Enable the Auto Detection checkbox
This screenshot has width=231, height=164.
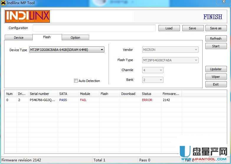76,81
